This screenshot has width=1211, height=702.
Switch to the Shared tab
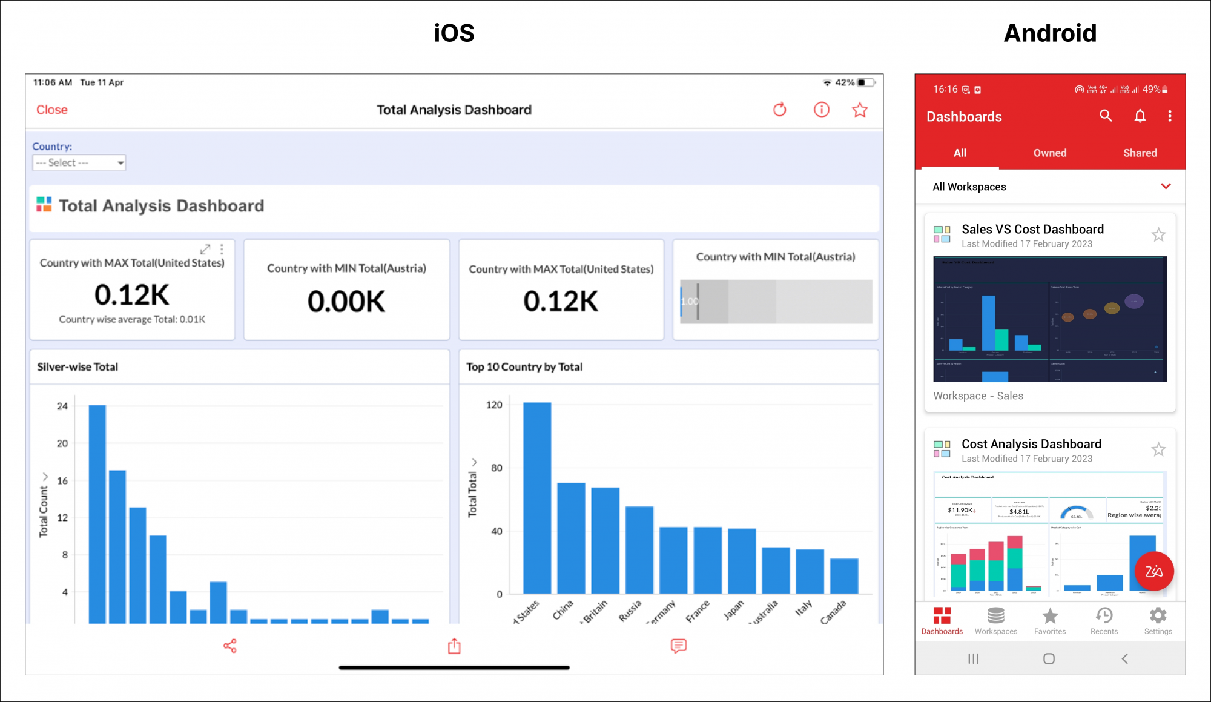pos(1140,153)
